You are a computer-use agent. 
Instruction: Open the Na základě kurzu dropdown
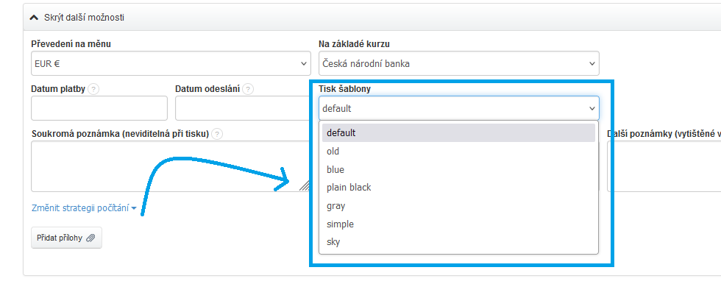[458, 64]
